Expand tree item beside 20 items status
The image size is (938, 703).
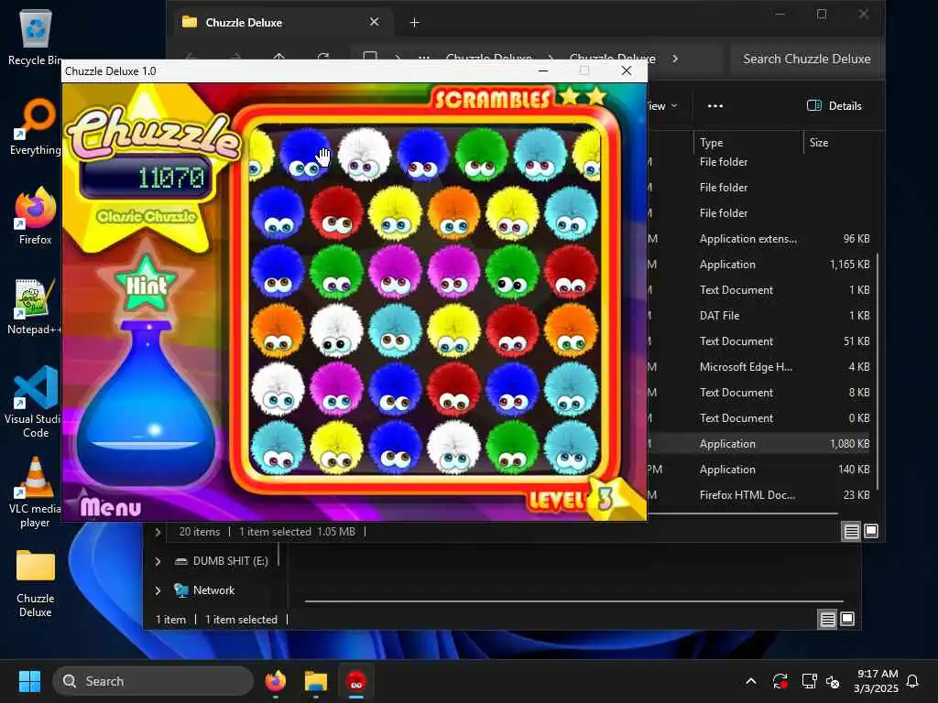click(x=158, y=532)
